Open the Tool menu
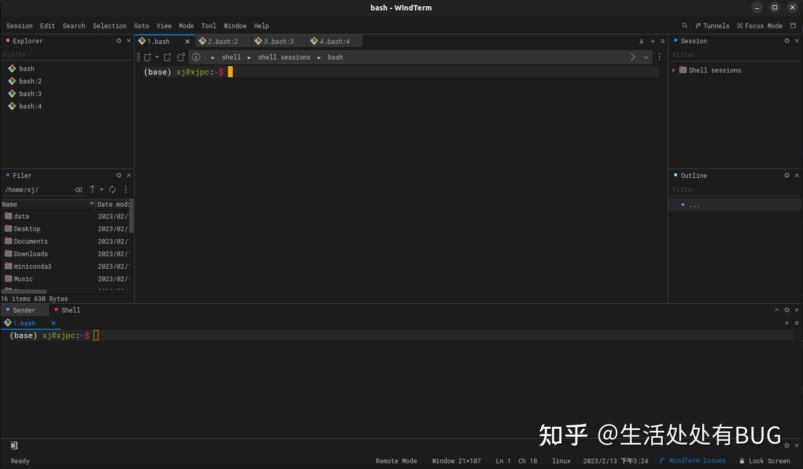Viewport: 803px width, 469px height. [x=209, y=26]
